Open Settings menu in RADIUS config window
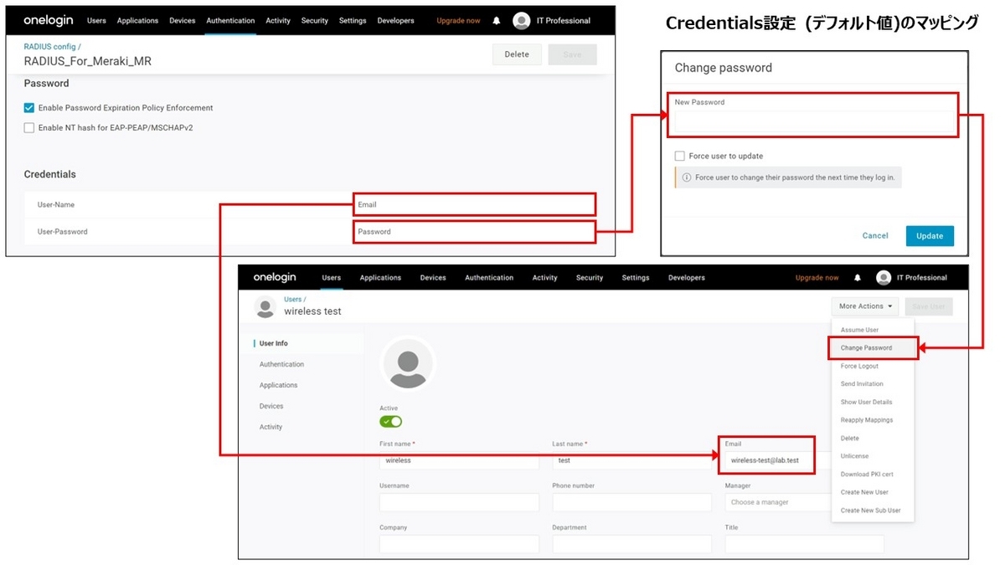Image resolution: width=1005 pixels, height=565 pixels. tap(353, 21)
